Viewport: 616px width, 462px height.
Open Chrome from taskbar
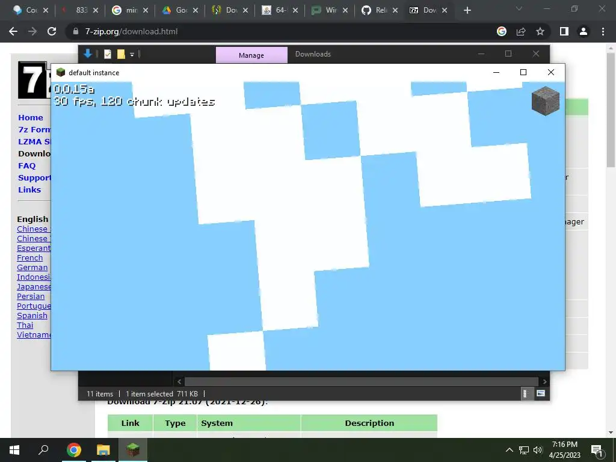74,450
